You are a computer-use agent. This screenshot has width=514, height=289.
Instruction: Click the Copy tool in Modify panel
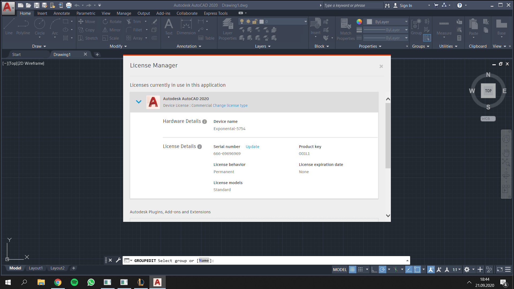point(86,30)
